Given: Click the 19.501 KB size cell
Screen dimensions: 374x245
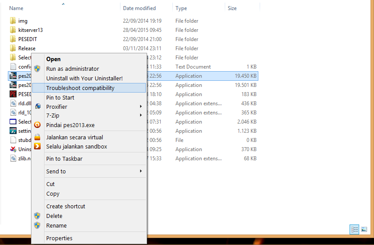Looking at the screenshot, I should point(245,85).
